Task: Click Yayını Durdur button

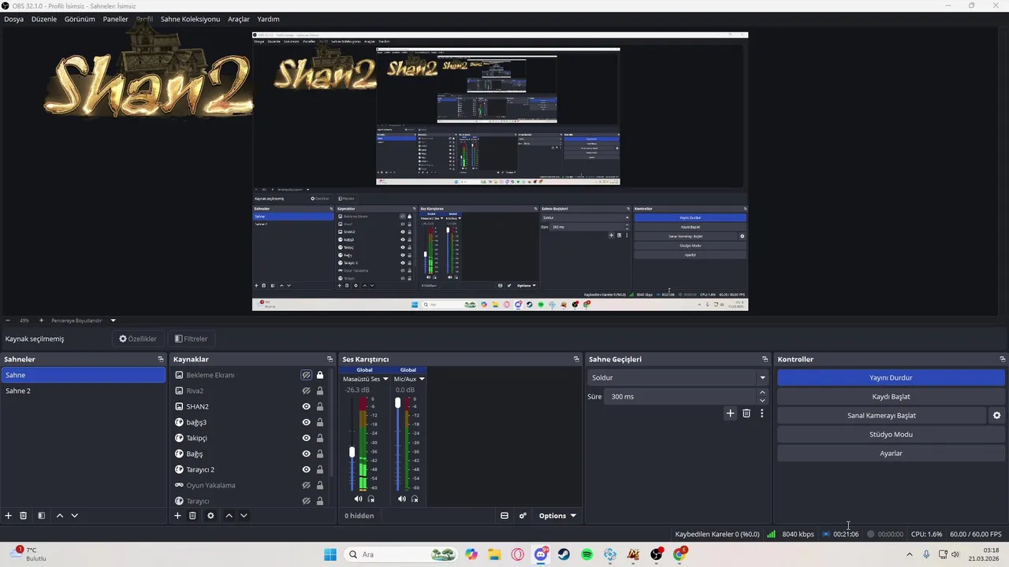Action: click(891, 378)
